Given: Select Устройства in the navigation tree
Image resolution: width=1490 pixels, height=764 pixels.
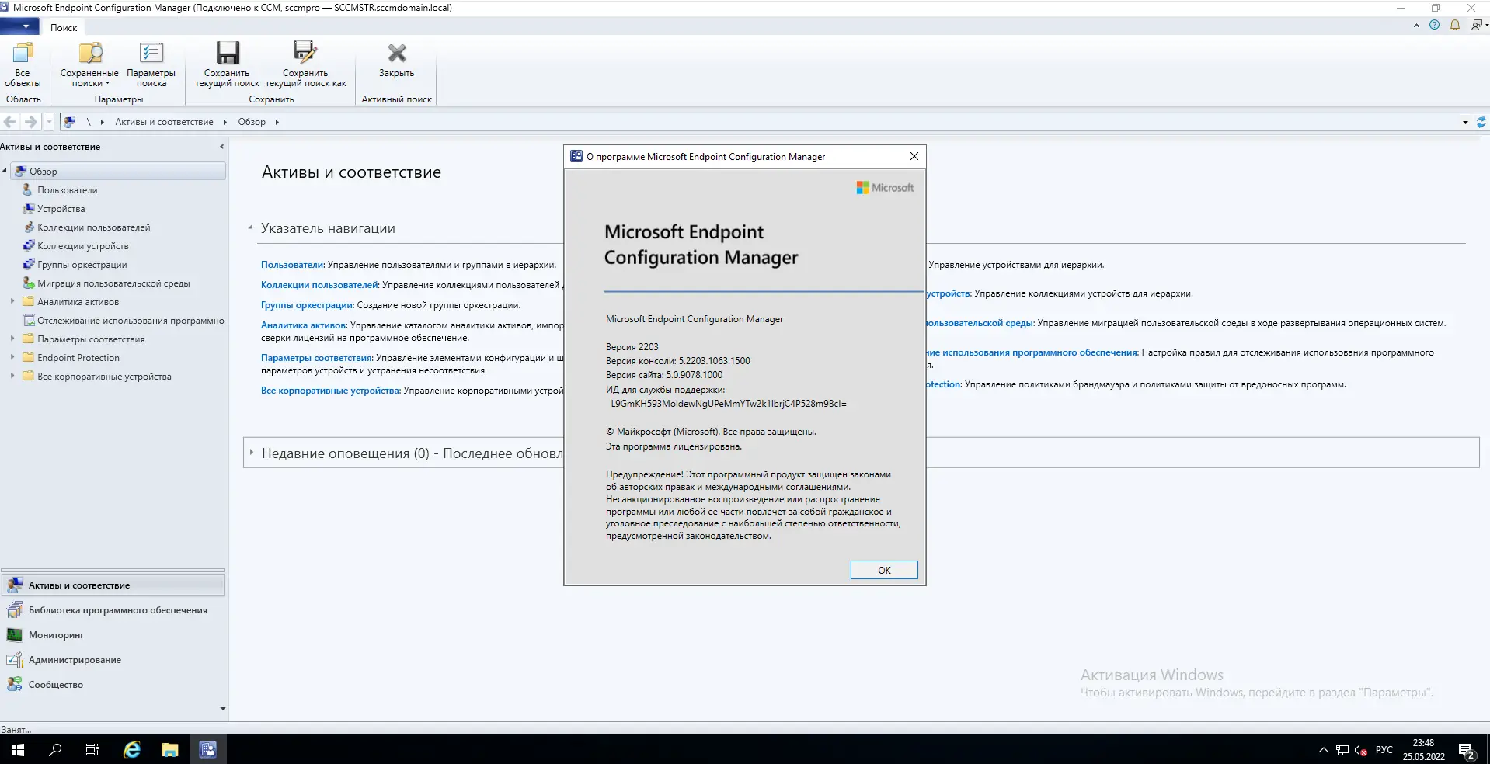Looking at the screenshot, I should pos(61,209).
